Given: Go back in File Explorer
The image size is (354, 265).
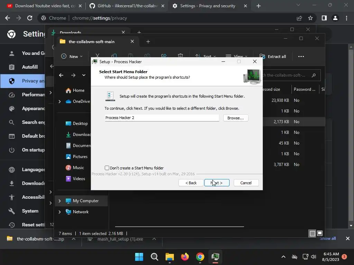Looking at the screenshot, I should pyautogui.click(x=61, y=75).
